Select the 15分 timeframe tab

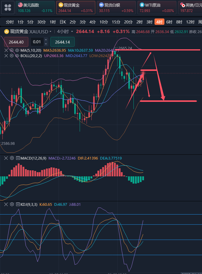(x=116, y=22)
